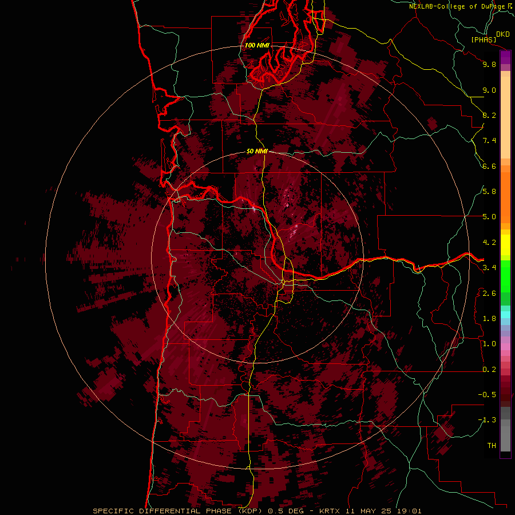Click the 1.8 value on the color scale
Screen dimensions: 515x515
coord(489,319)
